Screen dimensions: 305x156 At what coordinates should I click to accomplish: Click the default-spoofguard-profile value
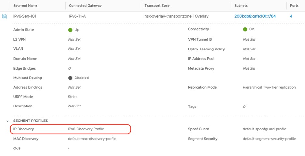point(264,129)
